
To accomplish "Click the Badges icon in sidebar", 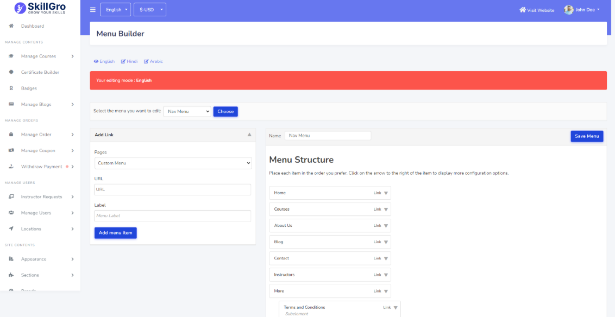I will 11,88.
